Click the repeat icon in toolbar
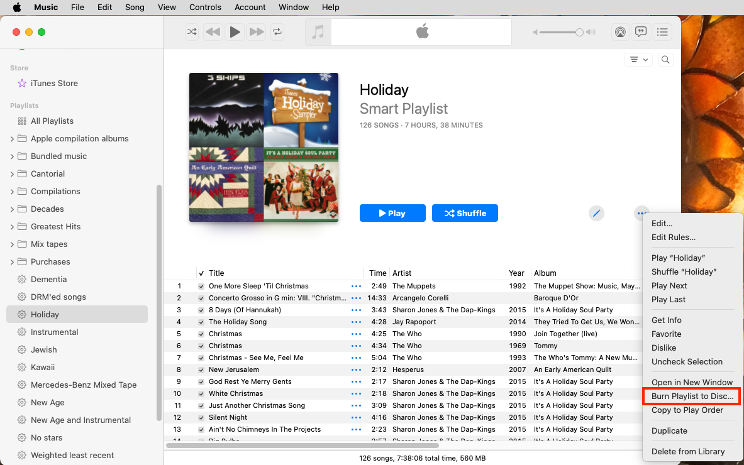 [277, 32]
